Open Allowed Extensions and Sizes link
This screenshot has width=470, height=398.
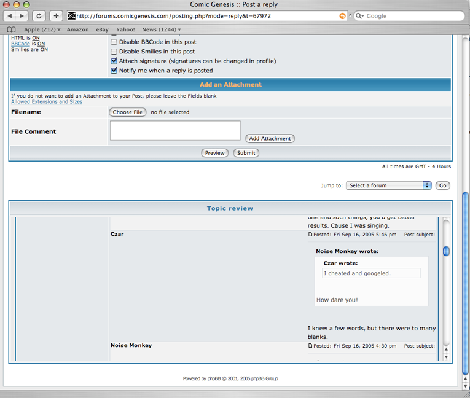click(x=47, y=101)
